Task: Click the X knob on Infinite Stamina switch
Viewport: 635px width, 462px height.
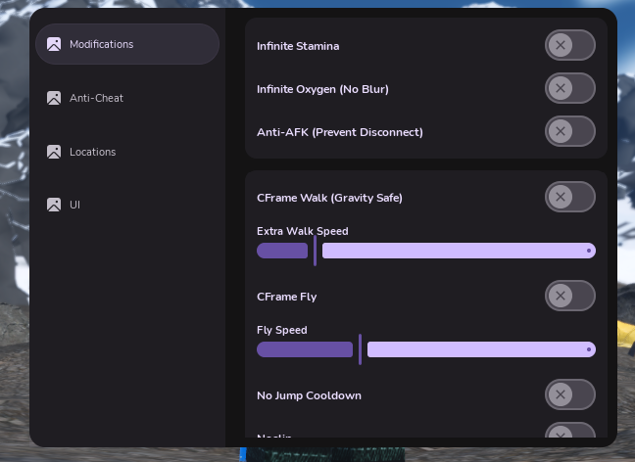Action: [561, 45]
